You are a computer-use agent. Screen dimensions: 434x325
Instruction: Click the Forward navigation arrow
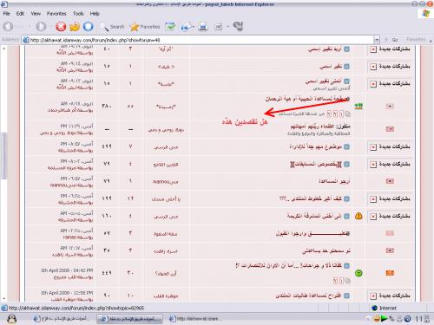click(x=41, y=27)
